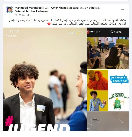The width and height of the screenshot is (132, 137).
Task: Open the post options three-dot menu
Action: click(x=122, y=9)
